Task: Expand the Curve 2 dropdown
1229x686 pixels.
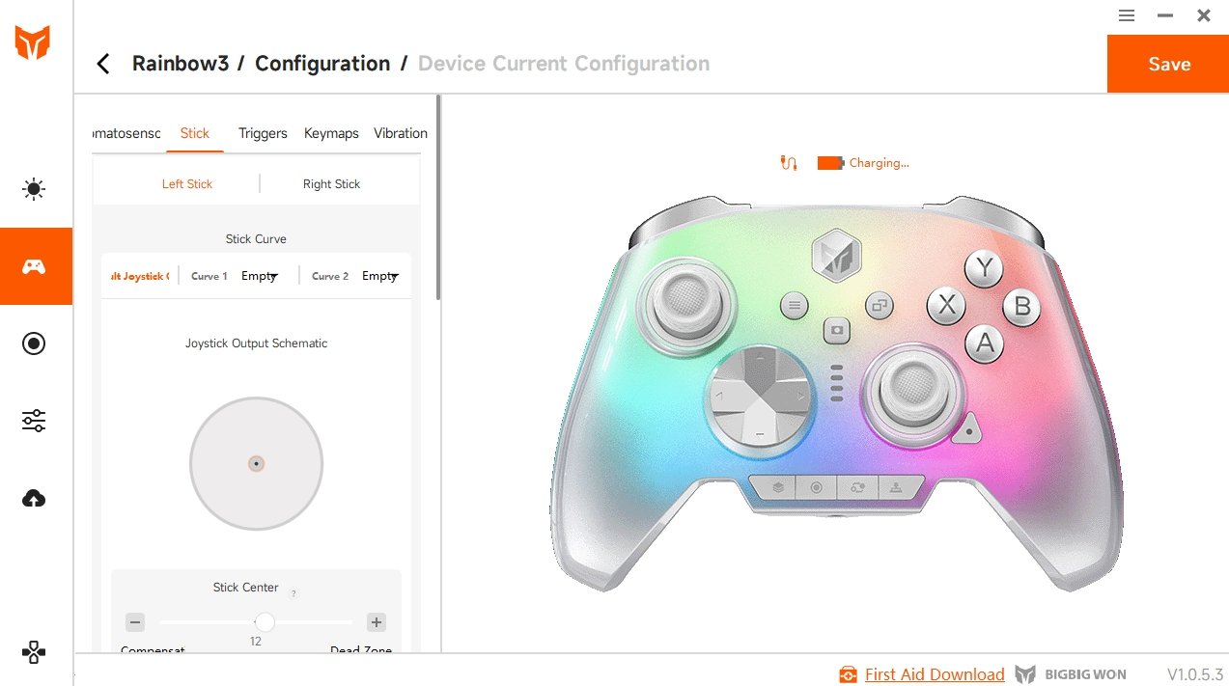Action: [x=380, y=276]
